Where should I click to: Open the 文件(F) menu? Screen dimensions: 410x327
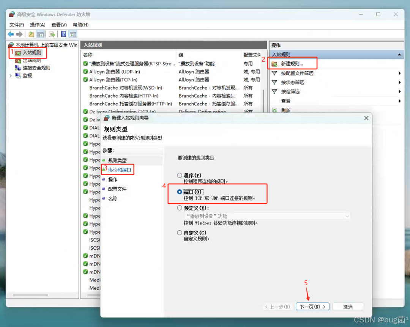pos(16,25)
